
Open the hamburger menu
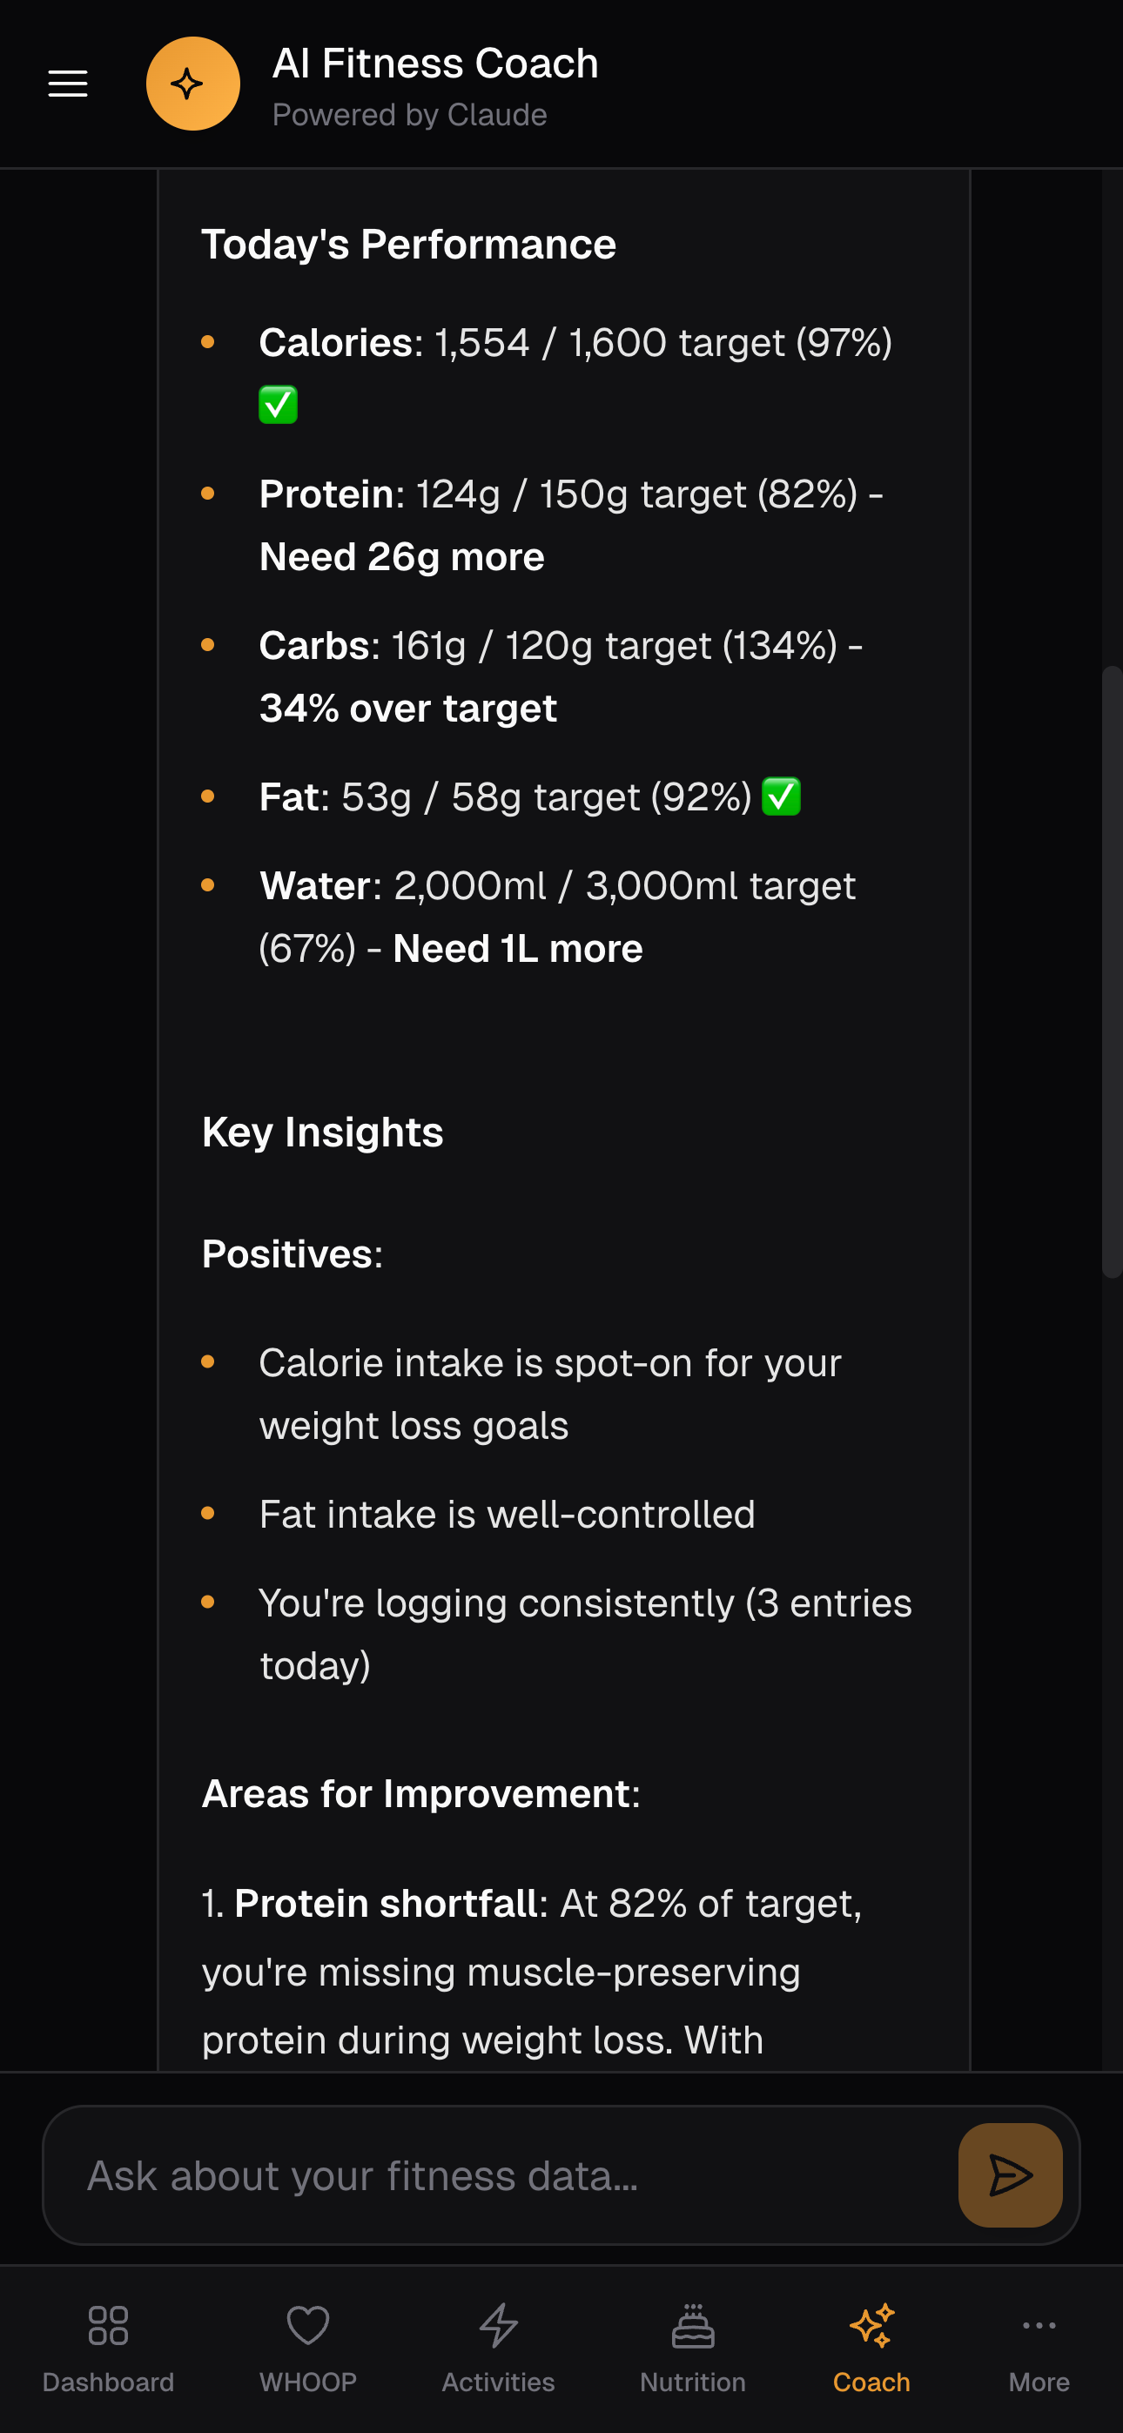[x=68, y=84]
